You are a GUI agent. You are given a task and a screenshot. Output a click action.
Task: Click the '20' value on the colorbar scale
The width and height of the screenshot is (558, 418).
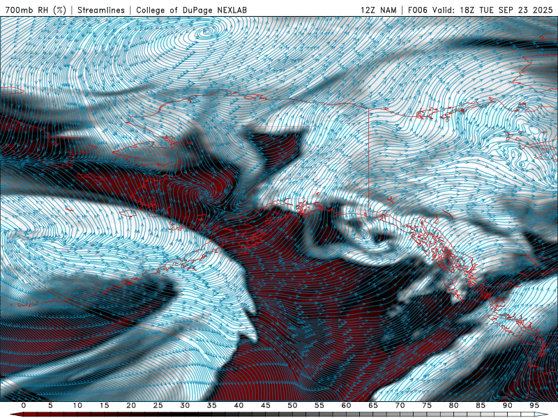point(131,405)
